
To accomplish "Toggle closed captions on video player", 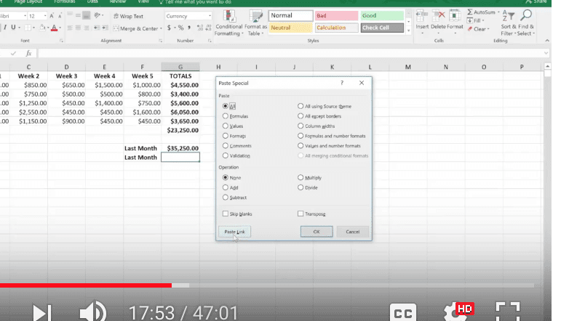I will 404,312.
